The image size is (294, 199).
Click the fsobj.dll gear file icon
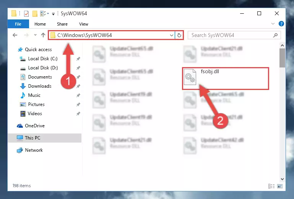tap(190, 77)
